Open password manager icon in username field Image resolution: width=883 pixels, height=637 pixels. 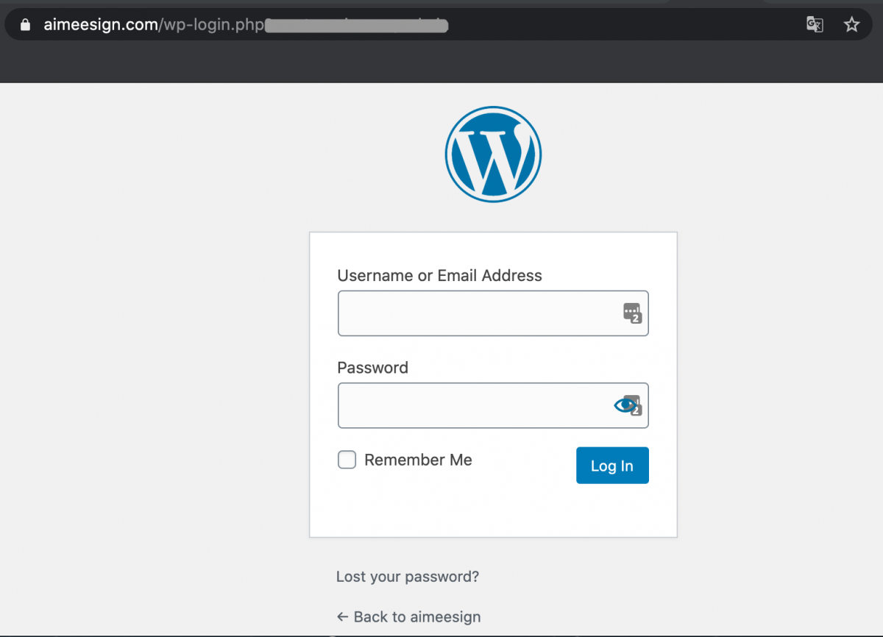(632, 313)
